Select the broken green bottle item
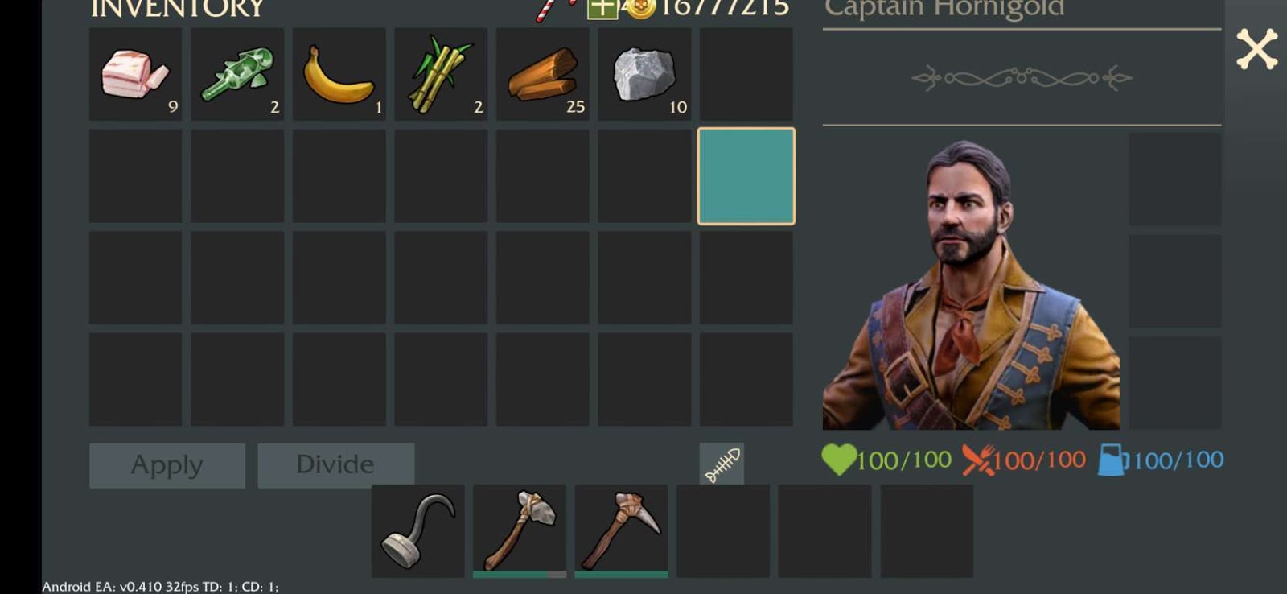Image resolution: width=1287 pixels, height=594 pixels. click(x=237, y=74)
